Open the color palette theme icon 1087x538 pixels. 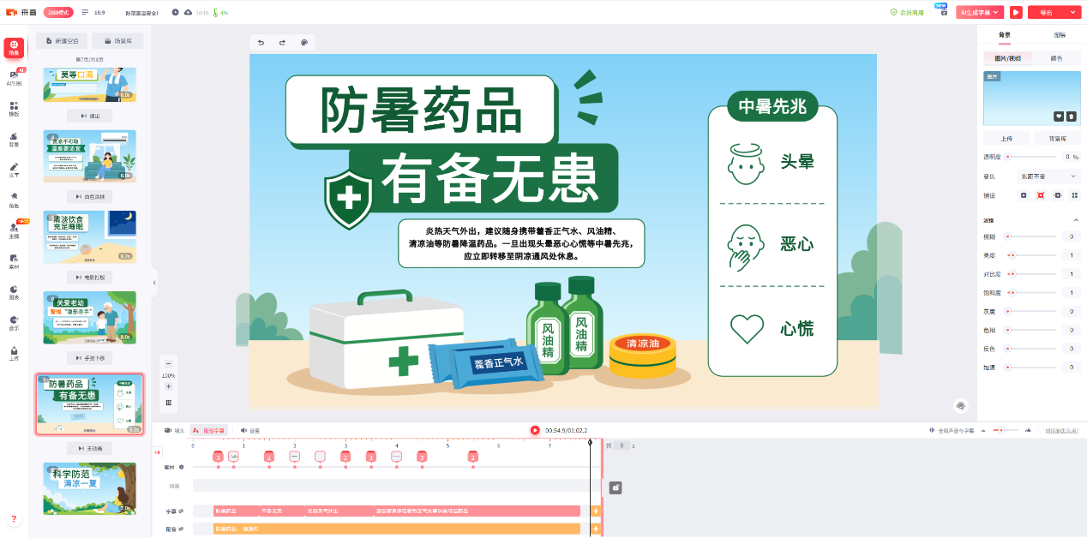click(x=304, y=42)
